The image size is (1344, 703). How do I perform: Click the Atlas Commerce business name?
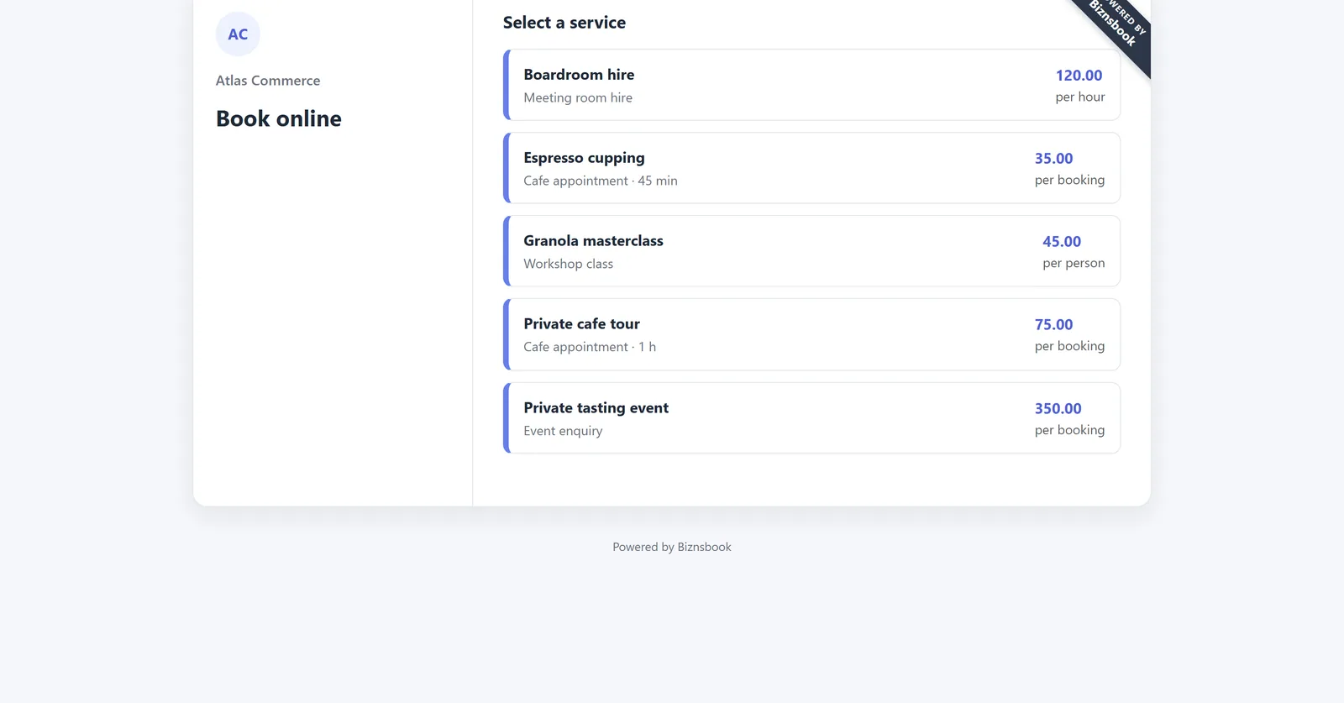coord(268,81)
